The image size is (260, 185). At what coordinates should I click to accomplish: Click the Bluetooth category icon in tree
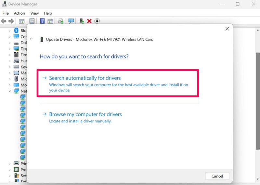pos(16,31)
